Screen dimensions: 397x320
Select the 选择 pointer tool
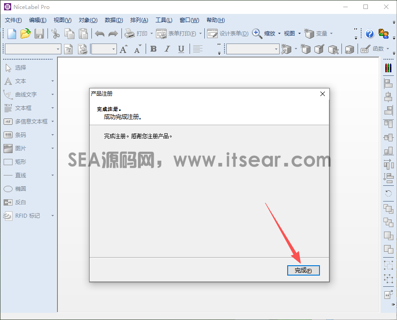[15, 68]
